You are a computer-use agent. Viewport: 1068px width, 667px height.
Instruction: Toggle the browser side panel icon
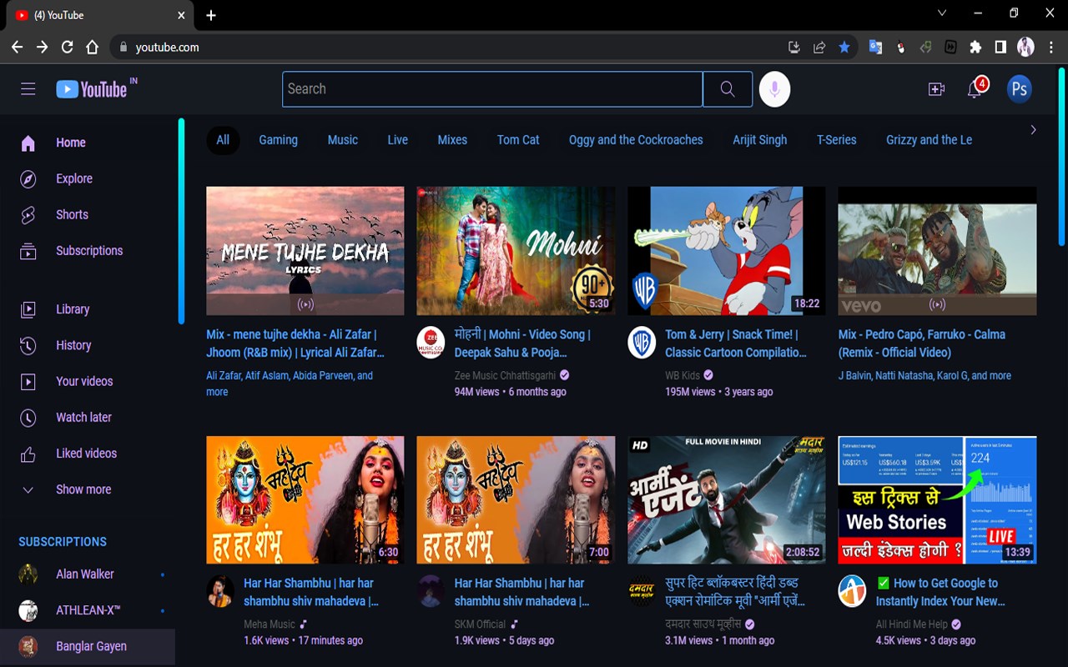point(1000,48)
